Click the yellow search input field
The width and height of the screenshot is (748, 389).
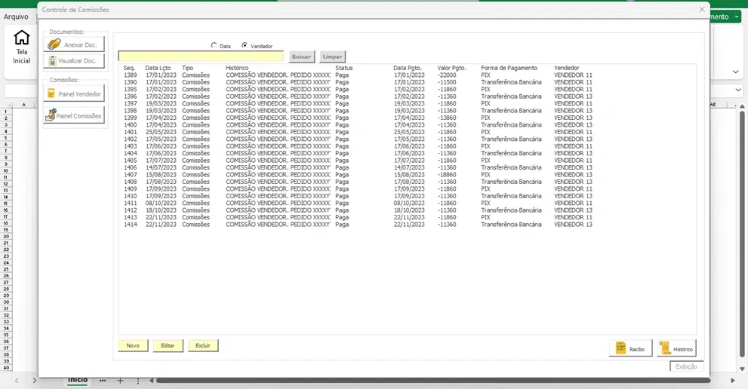(x=202, y=57)
